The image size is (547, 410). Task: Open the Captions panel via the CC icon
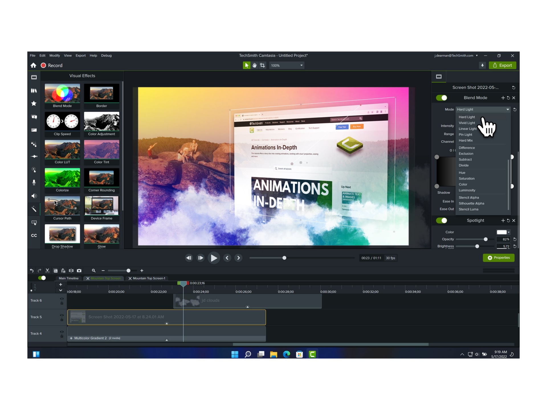coord(34,235)
